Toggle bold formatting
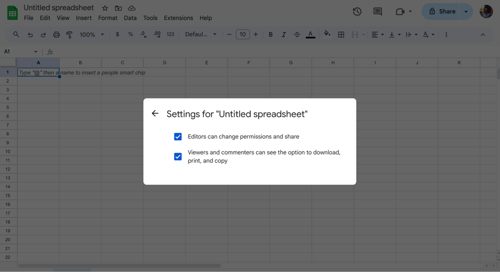The height and width of the screenshot is (272, 500). coord(270,34)
